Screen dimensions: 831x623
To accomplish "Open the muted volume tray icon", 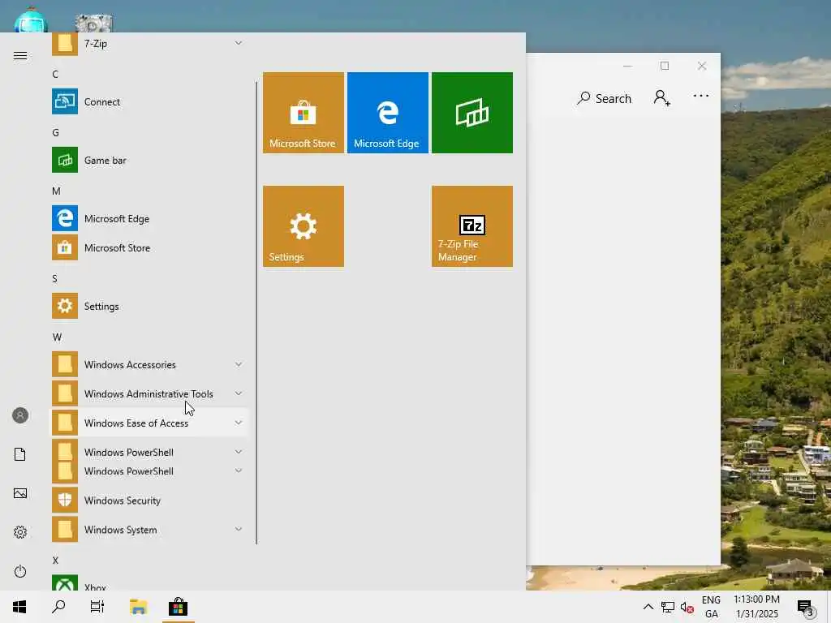I will [x=687, y=607].
